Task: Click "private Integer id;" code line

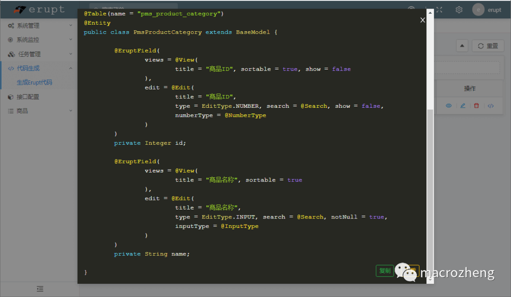Action: pyautogui.click(x=150, y=143)
